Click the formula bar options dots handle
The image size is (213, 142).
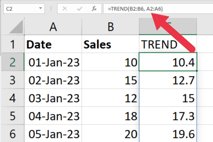tap(51, 9)
